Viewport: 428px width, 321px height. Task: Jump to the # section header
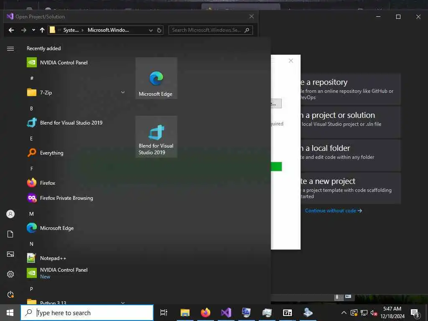[32, 78]
